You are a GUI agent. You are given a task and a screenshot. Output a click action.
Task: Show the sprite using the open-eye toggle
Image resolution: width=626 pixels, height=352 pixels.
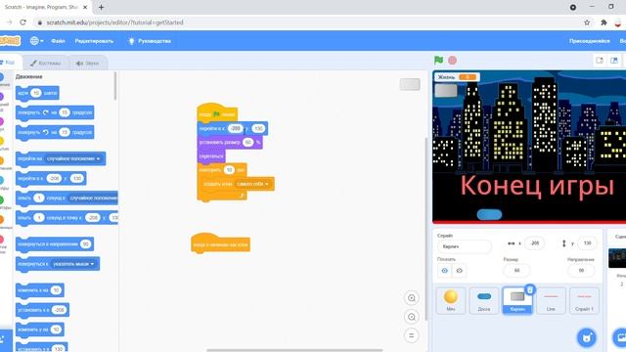[x=444, y=271]
